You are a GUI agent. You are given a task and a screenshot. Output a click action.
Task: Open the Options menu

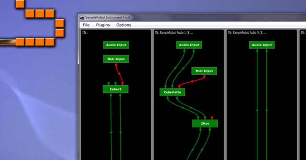click(x=124, y=25)
